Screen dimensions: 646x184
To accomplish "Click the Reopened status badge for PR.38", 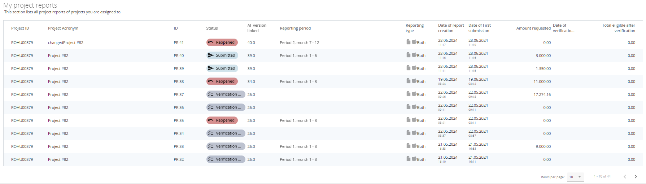I will click(x=222, y=82).
